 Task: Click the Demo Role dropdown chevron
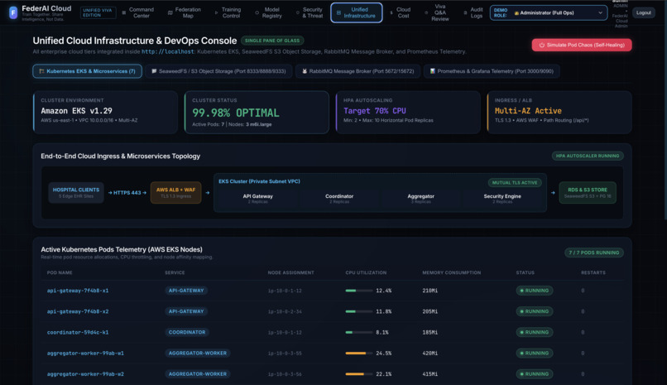600,12
